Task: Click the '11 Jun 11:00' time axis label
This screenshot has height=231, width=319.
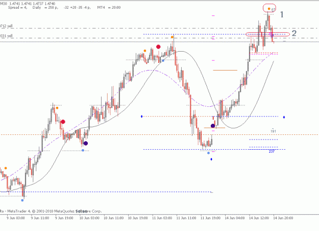Action: [186, 218]
